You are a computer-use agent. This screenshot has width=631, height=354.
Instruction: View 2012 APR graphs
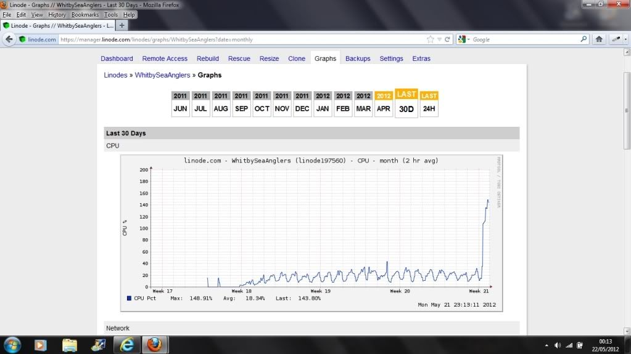pyautogui.click(x=384, y=104)
